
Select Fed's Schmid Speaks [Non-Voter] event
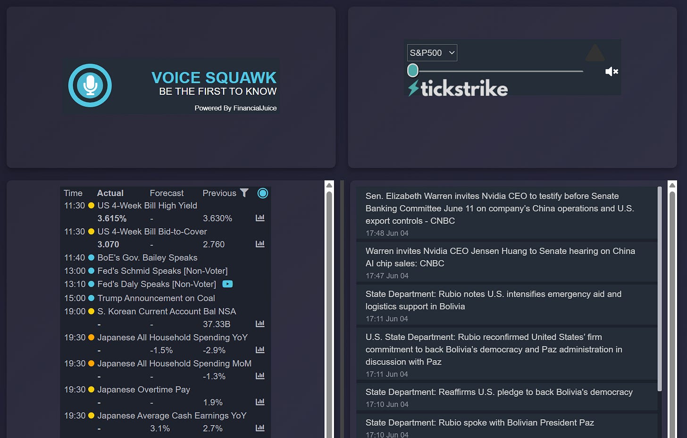(162, 271)
